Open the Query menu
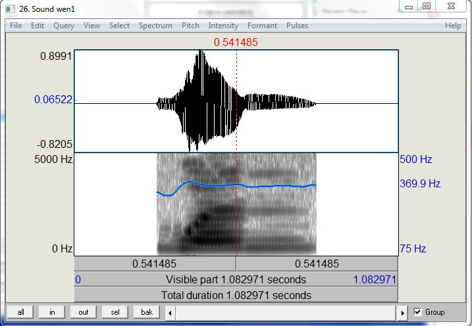This screenshot has width=472, height=326. pos(63,26)
